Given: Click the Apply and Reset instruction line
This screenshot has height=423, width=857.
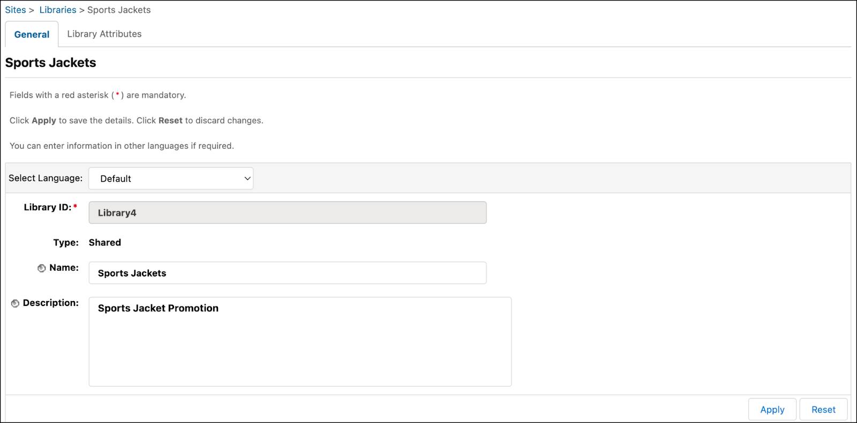Looking at the screenshot, I should [136, 120].
